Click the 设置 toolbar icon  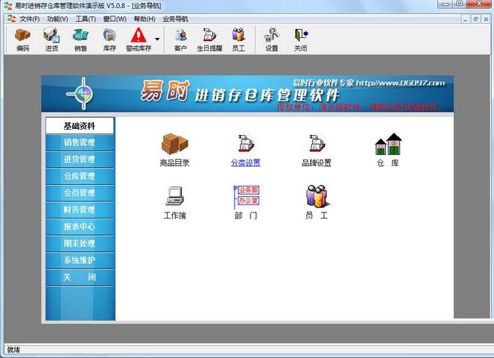[x=271, y=40]
